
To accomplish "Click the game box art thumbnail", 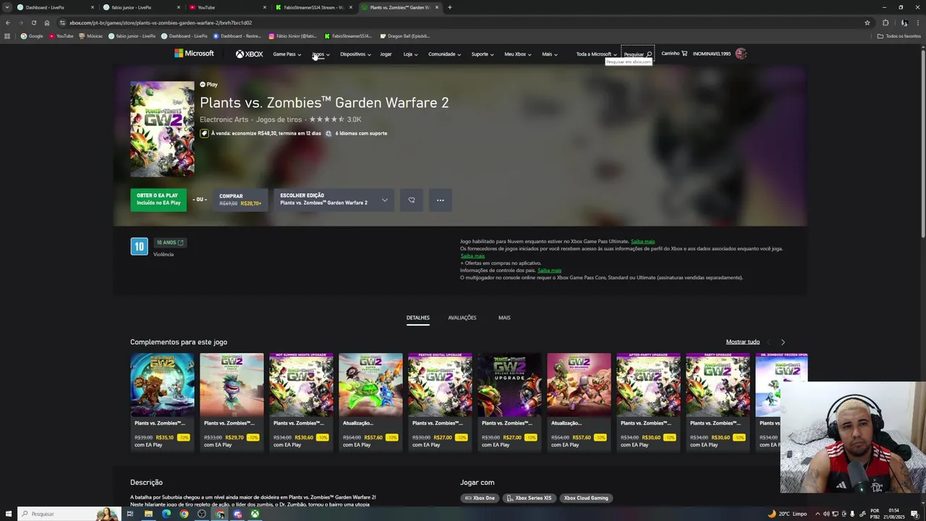I will (162, 129).
